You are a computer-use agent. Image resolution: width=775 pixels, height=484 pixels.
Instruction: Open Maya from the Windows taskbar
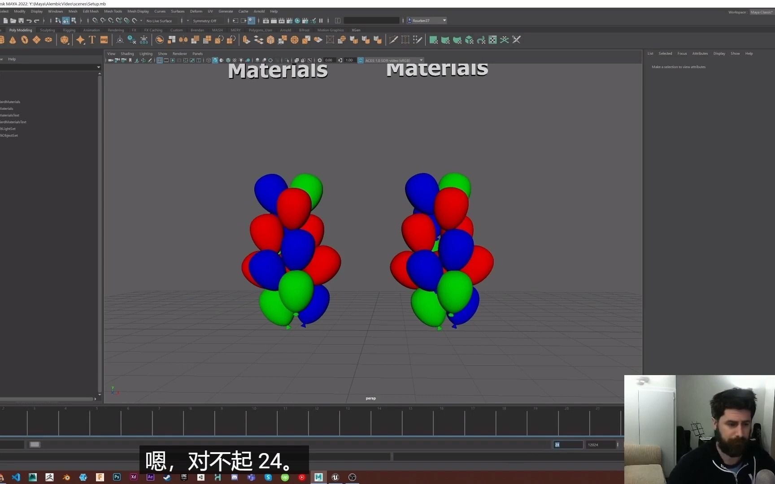(318, 477)
